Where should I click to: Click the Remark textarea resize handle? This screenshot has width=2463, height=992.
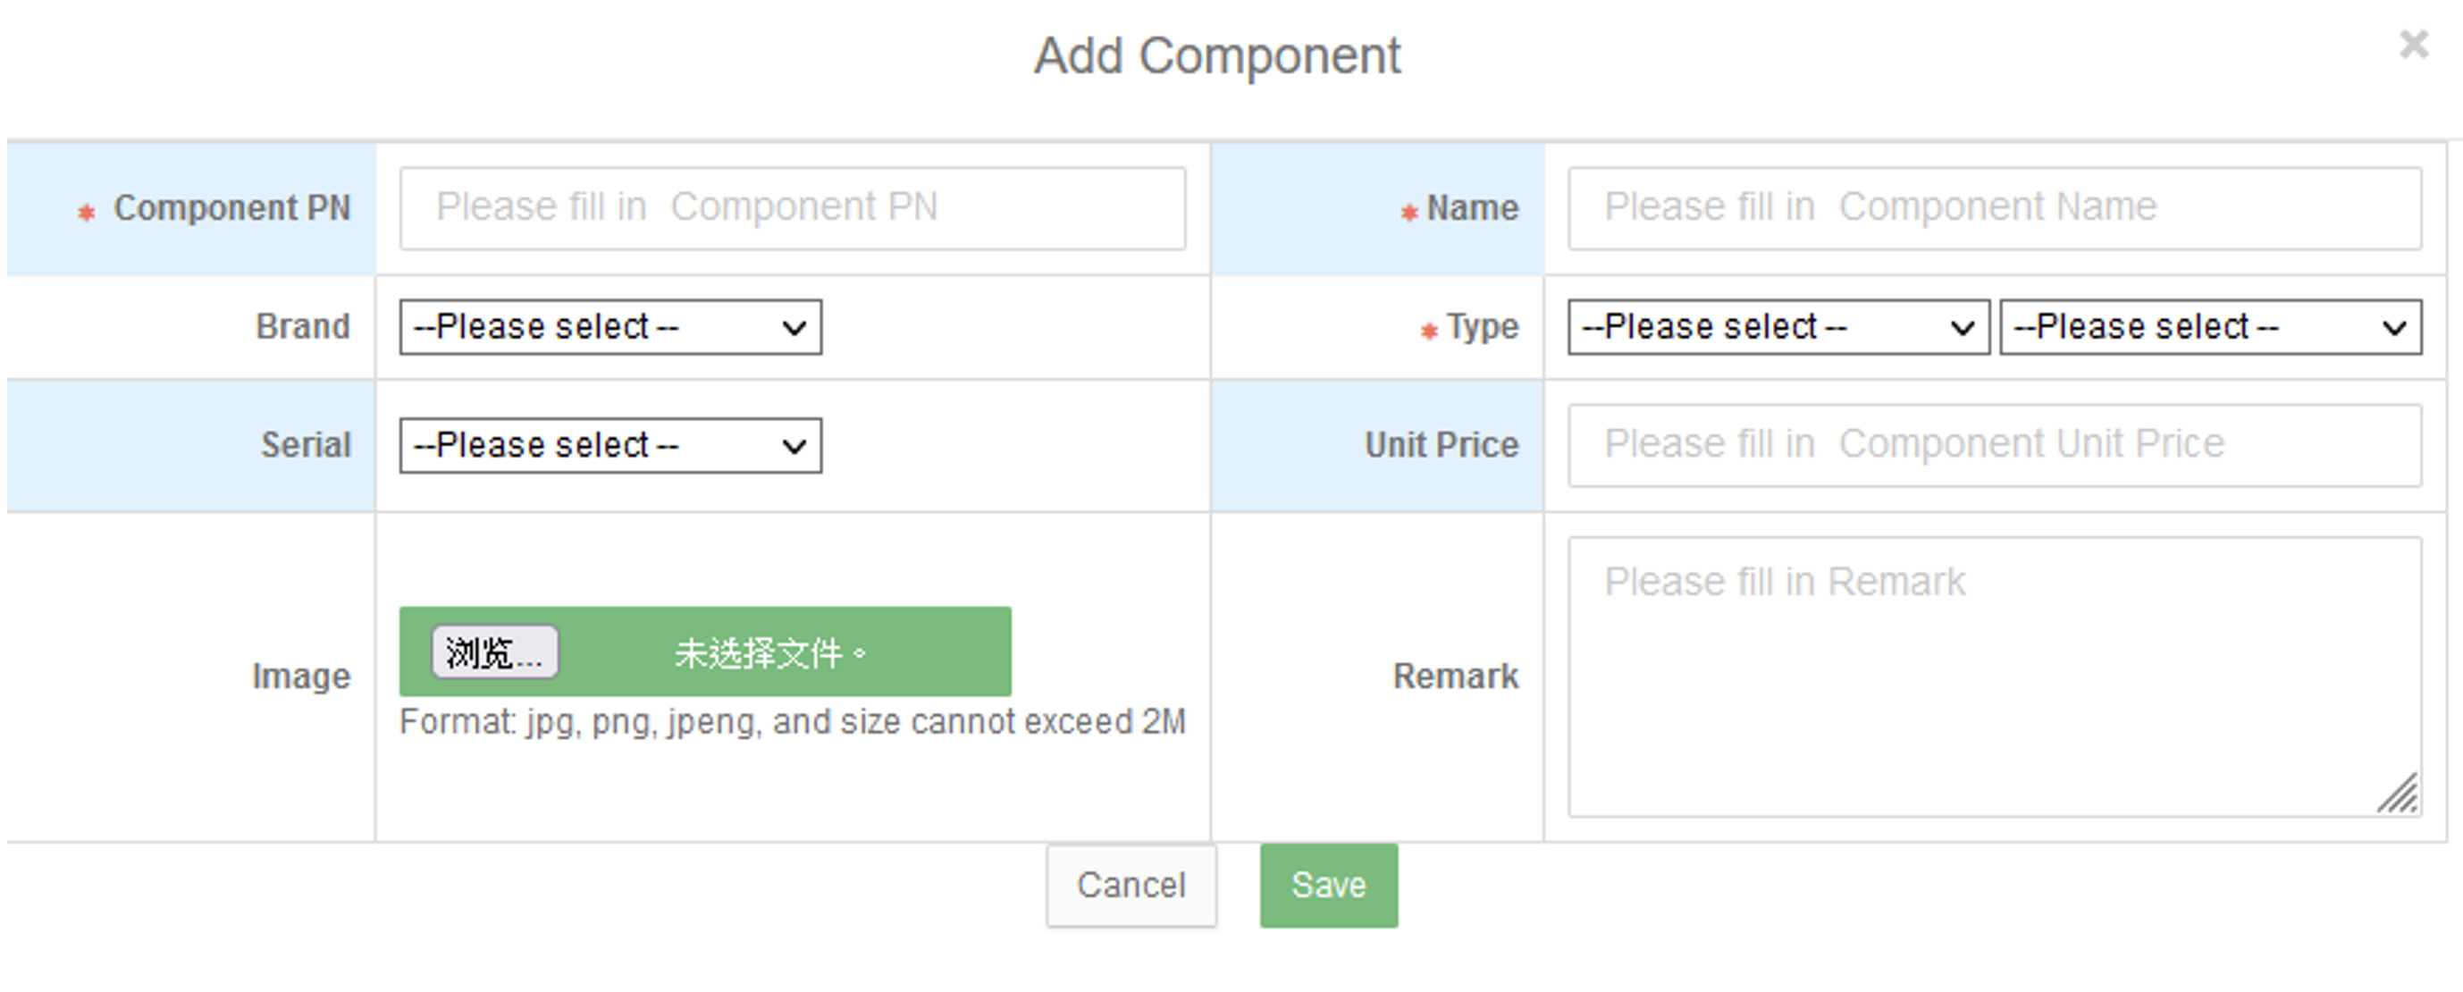[x=2398, y=794]
